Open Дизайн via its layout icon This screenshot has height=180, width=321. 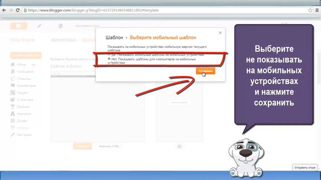point(13,121)
